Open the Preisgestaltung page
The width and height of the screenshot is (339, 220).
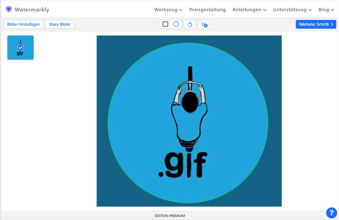(207, 10)
